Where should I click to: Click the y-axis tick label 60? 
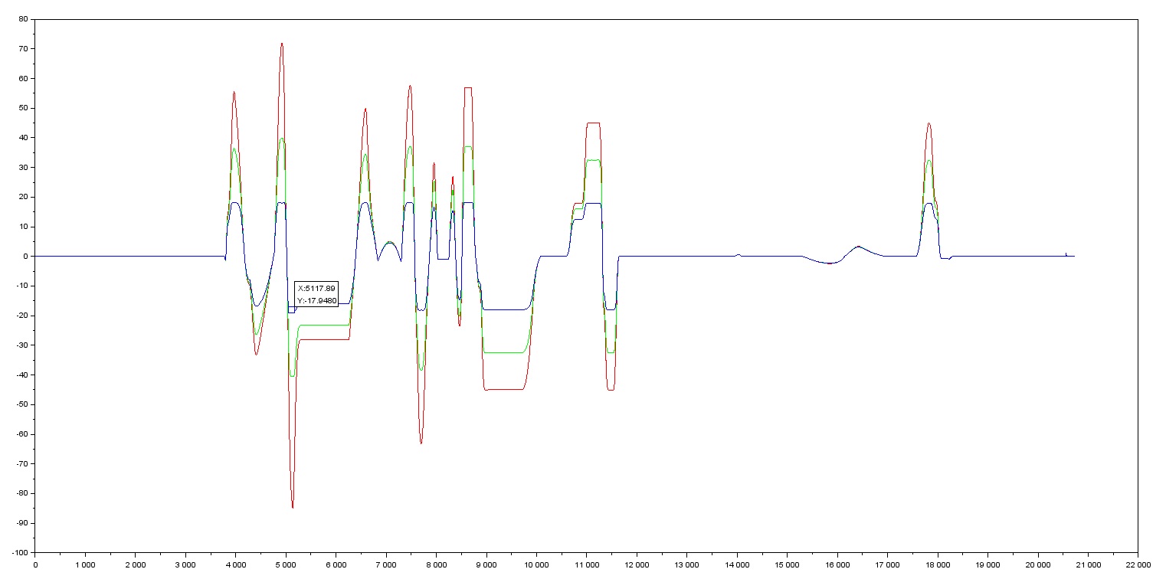pos(24,78)
